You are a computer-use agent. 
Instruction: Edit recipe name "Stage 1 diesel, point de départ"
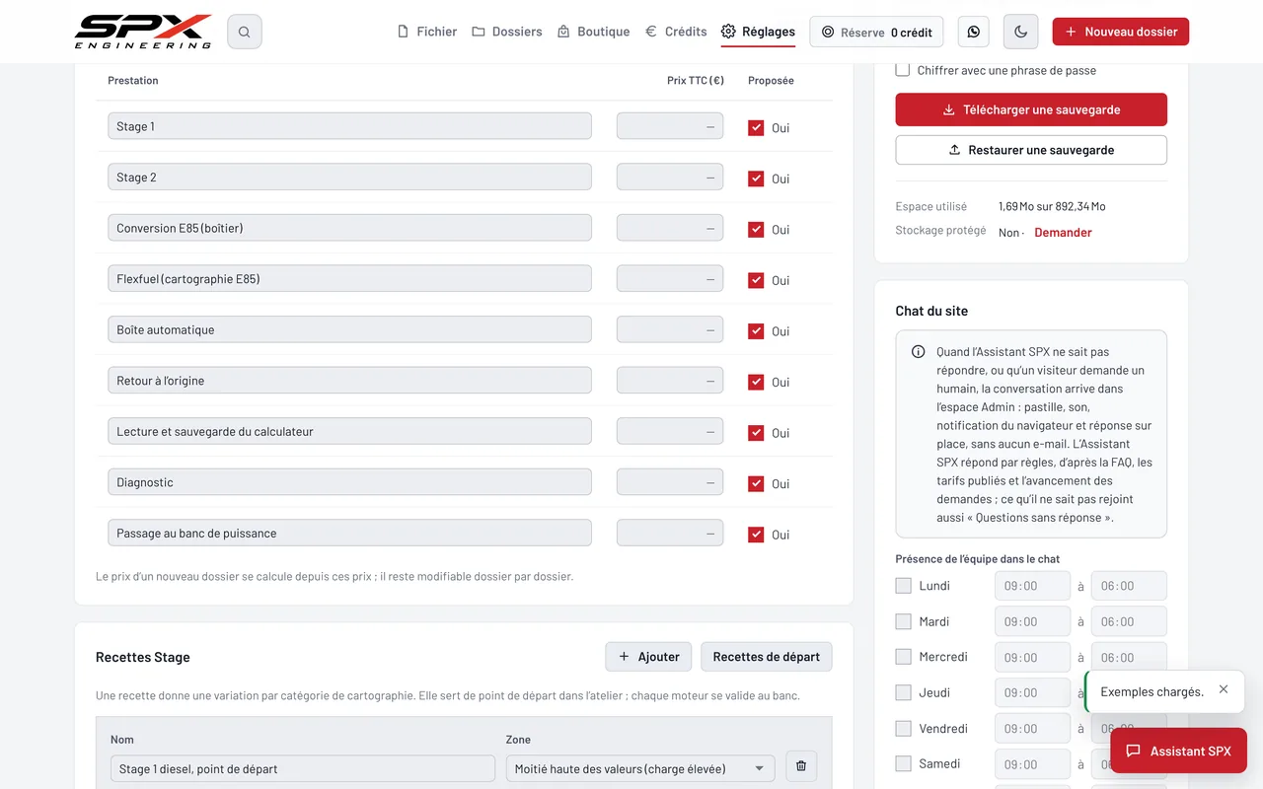click(x=303, y=768)
